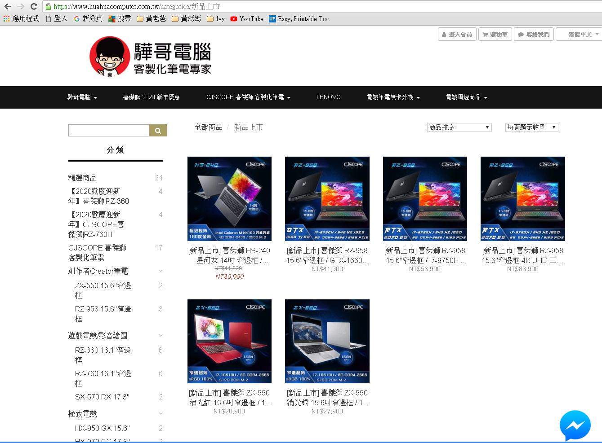The image size is (602, 443).
Task: Collapse the 創作者Creator筆電 category chevron
Action: 161,271
